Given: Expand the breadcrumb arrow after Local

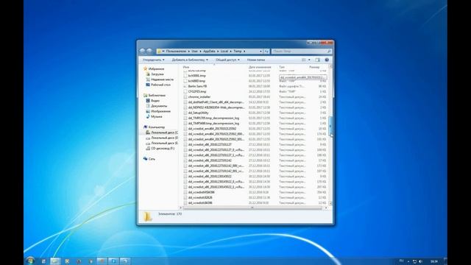Looking at the screenshot, I should [230, 52].
